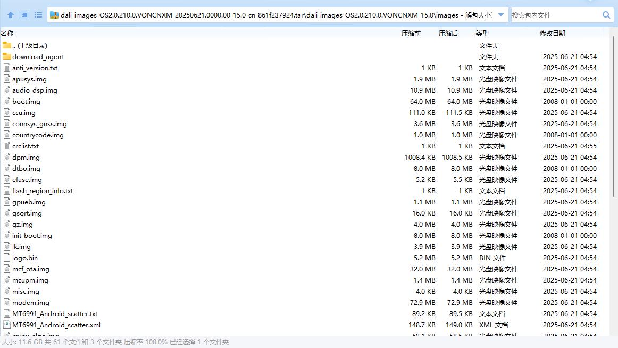Click the 72.9 MB original size of modem.img
Screen dimensions: 618x348
[x=422, y=302]
